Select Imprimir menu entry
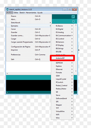This screenshot has height=128, width=91. [29, 50]
